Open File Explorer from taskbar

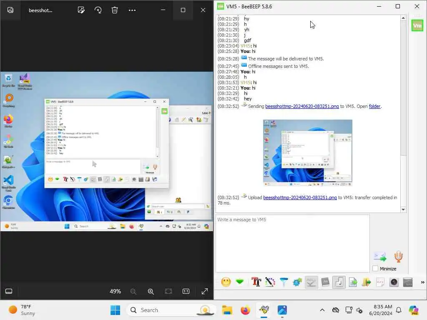227,310
